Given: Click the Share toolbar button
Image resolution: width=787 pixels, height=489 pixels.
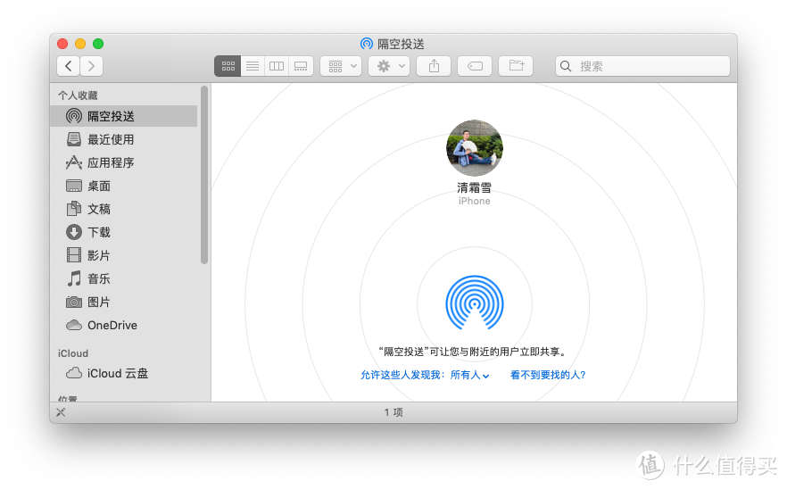Looking at the screenshot, I should [x=434, y=66].
